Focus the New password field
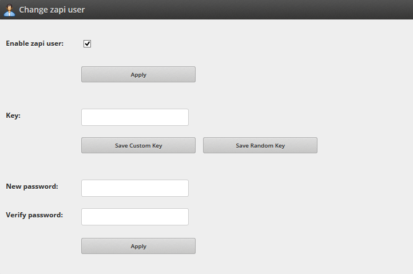 pos(135,188)
